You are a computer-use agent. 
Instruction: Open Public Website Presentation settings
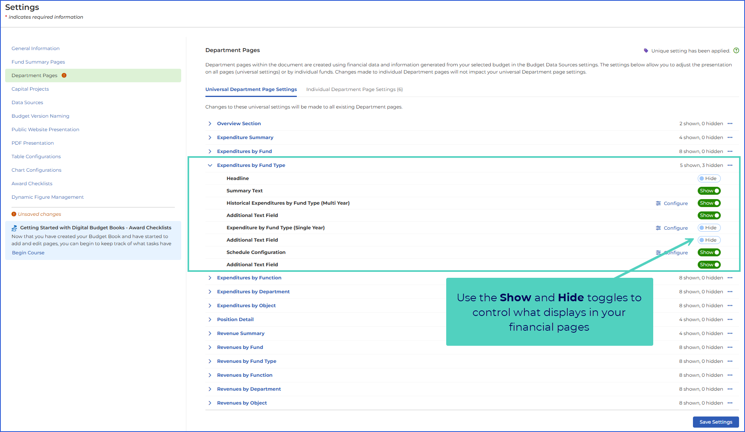click(45, 130)
